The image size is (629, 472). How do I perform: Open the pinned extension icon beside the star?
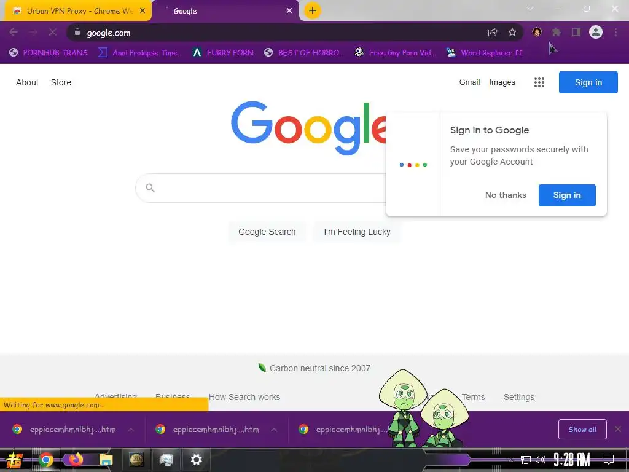coord(537,32)
